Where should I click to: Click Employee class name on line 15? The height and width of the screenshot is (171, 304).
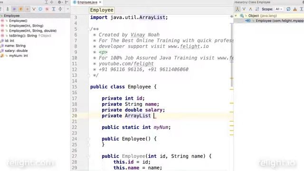point(139,87)
